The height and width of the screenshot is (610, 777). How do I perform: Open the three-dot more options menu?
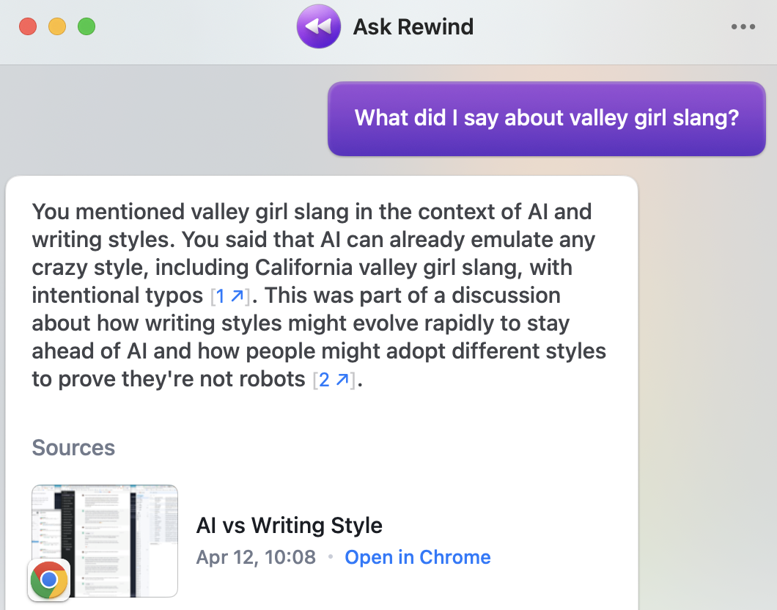pyautogui.click(x=743, y=26)
